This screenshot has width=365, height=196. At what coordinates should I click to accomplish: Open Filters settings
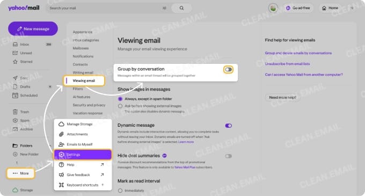coord(78,89)
